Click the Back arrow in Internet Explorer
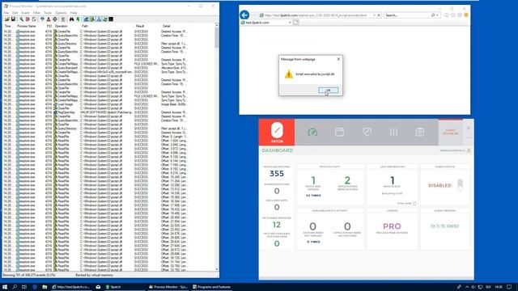The height and width of the screenshot is (291, 518). (244, 15)
